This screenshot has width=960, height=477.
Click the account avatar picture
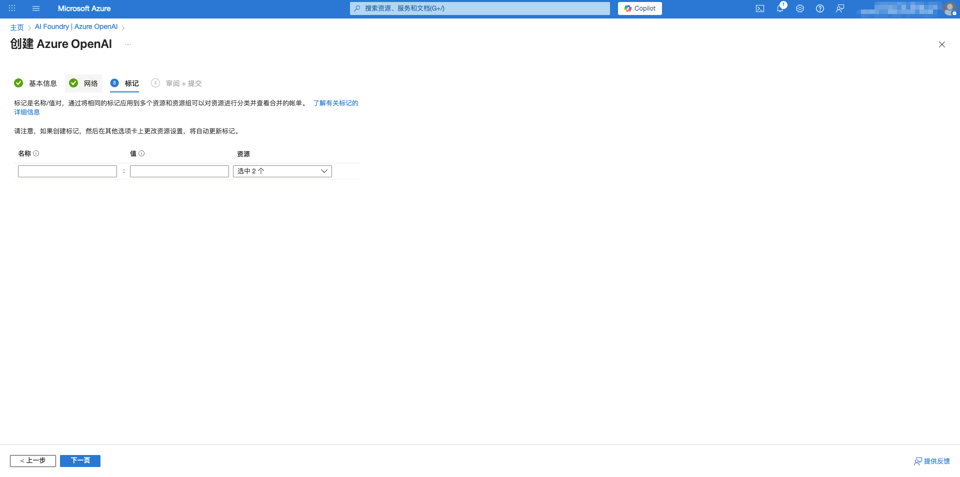coord(949,8)
